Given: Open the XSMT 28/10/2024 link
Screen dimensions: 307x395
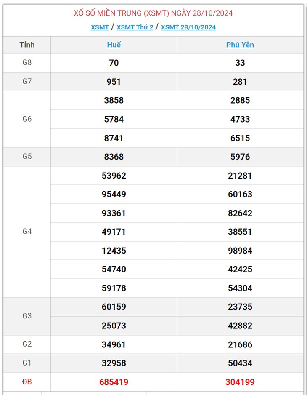Looking at the screenshot, I should pos(188,27).
